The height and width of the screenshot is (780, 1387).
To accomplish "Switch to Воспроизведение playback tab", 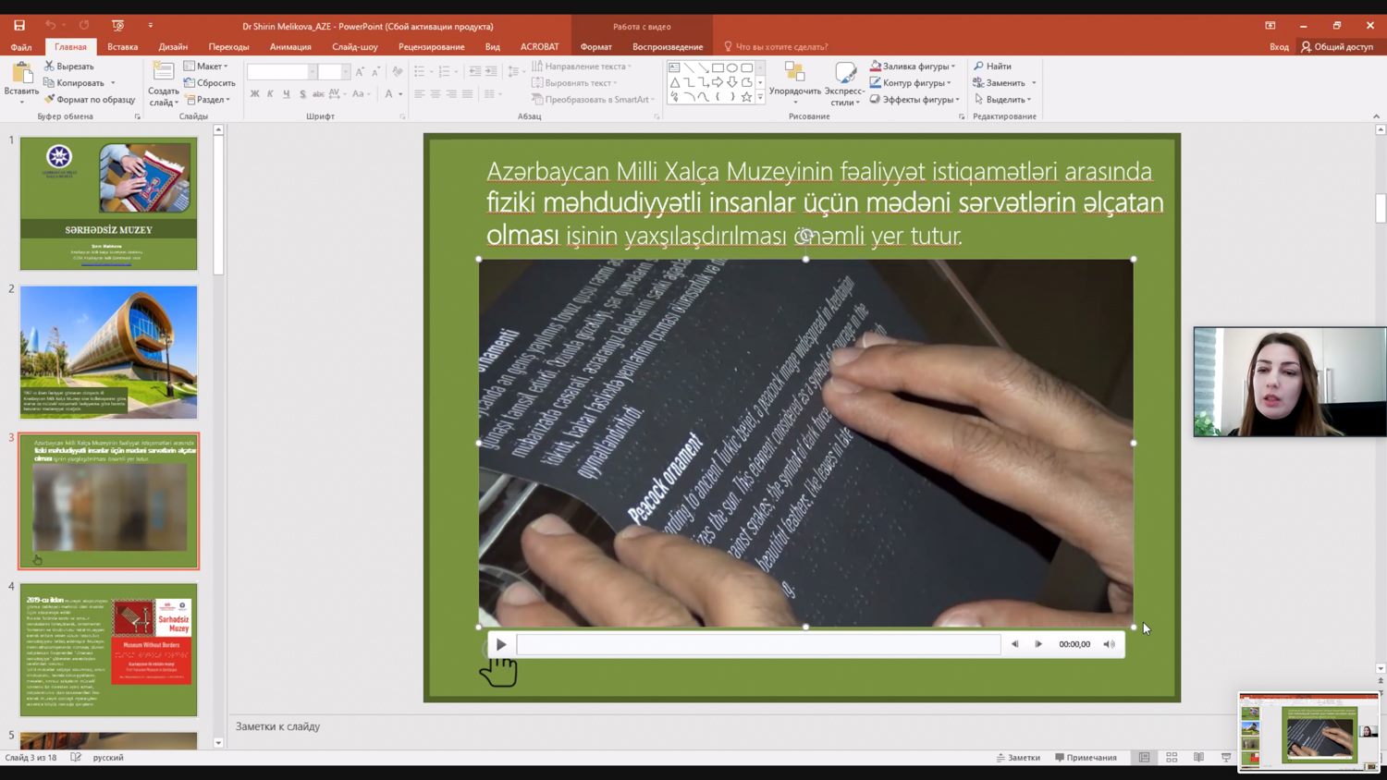I will (x=668, y=47).
